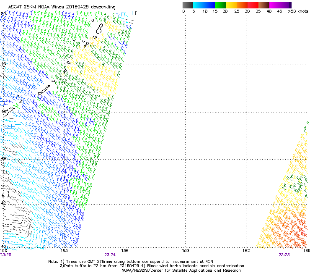Click 'NOAA/NESDIS/Center for Satellite Applications and Research' credit
310x273 pixels.
181,270
